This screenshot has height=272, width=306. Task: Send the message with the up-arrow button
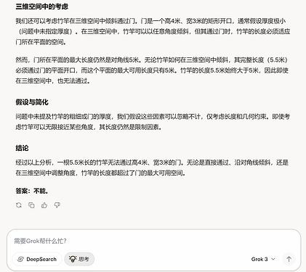click(289, 259)
